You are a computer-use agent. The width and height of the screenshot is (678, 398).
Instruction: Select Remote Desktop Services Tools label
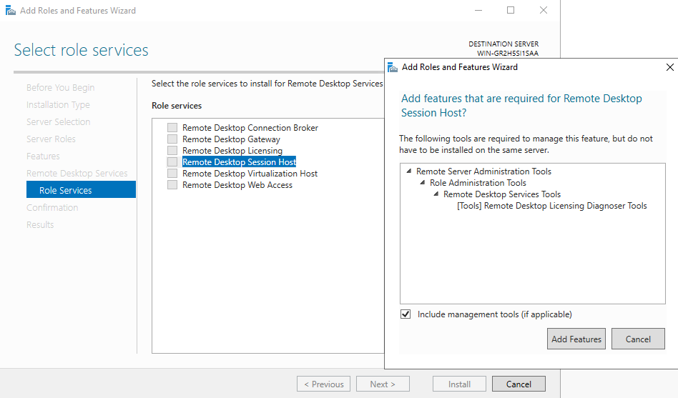[502, 194]
